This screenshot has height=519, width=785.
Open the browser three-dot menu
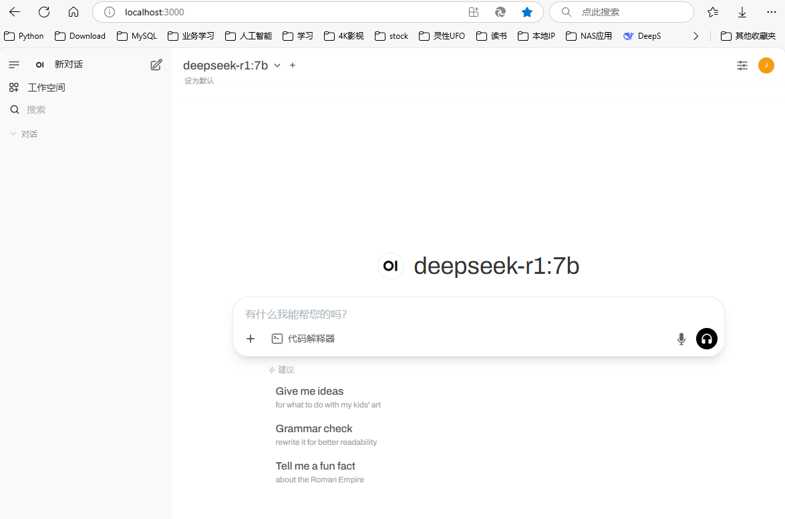pyautogui.click(x=772, y=12)
